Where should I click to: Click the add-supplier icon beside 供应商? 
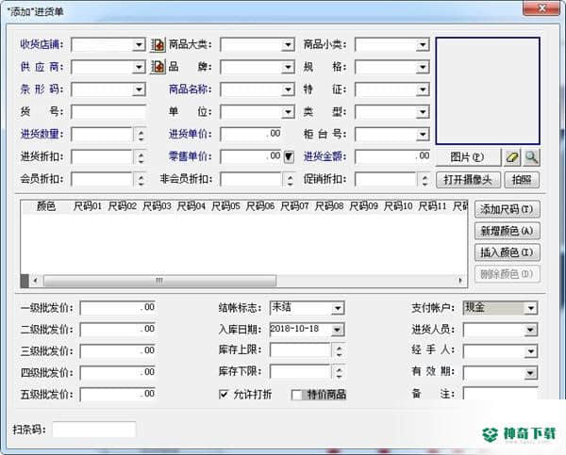[158, 67]
